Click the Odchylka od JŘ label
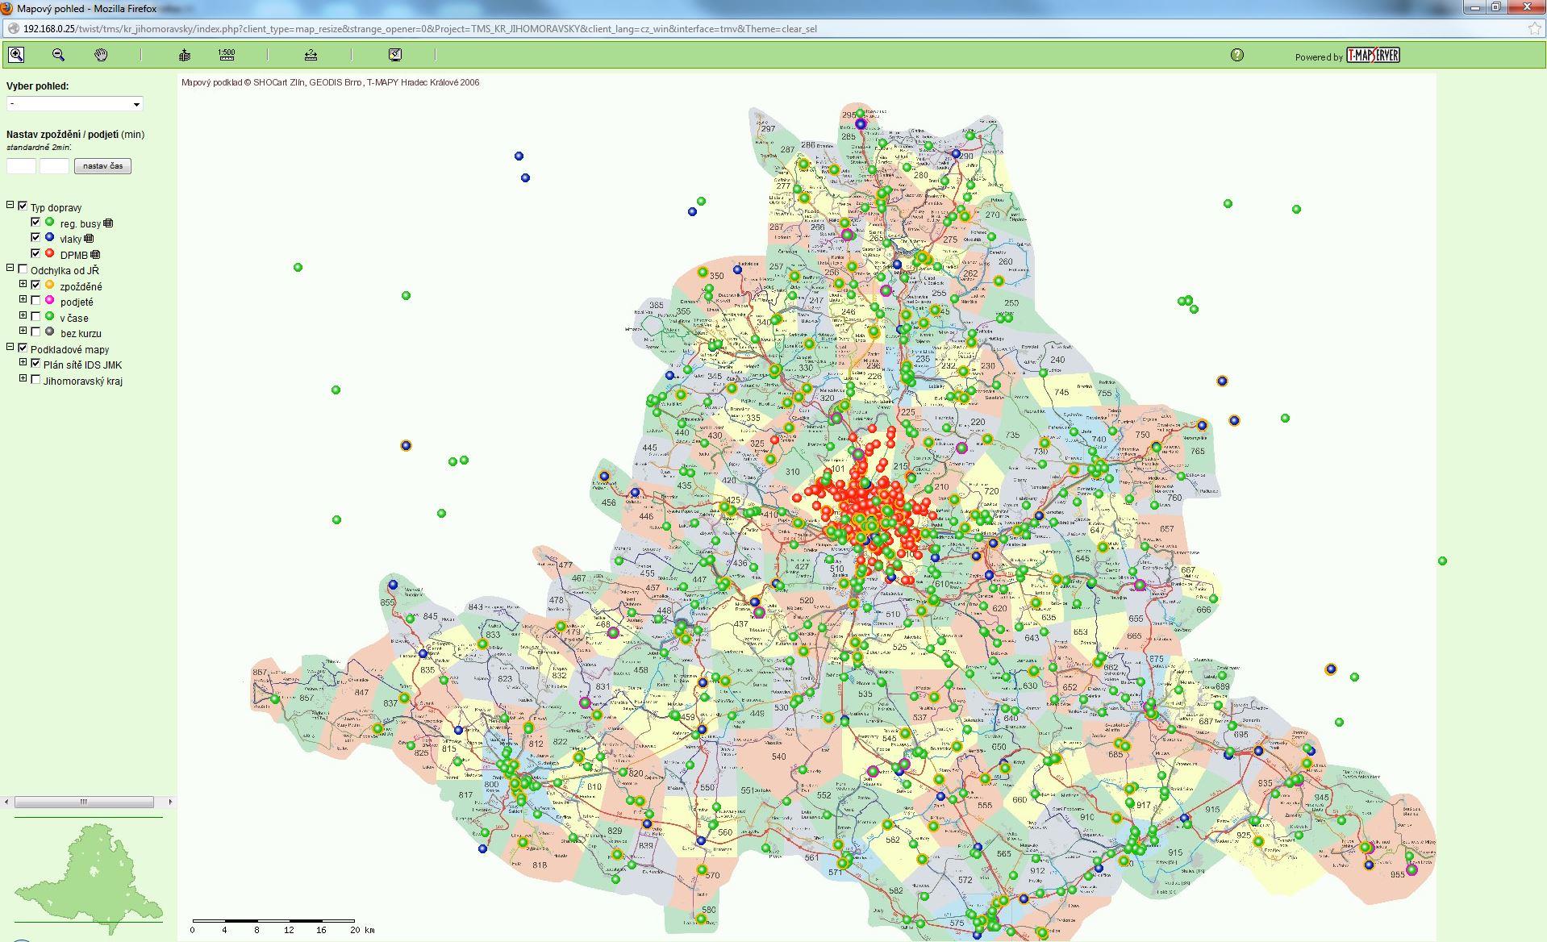This screenshot has height=942, width=1547. click(65, 271)
